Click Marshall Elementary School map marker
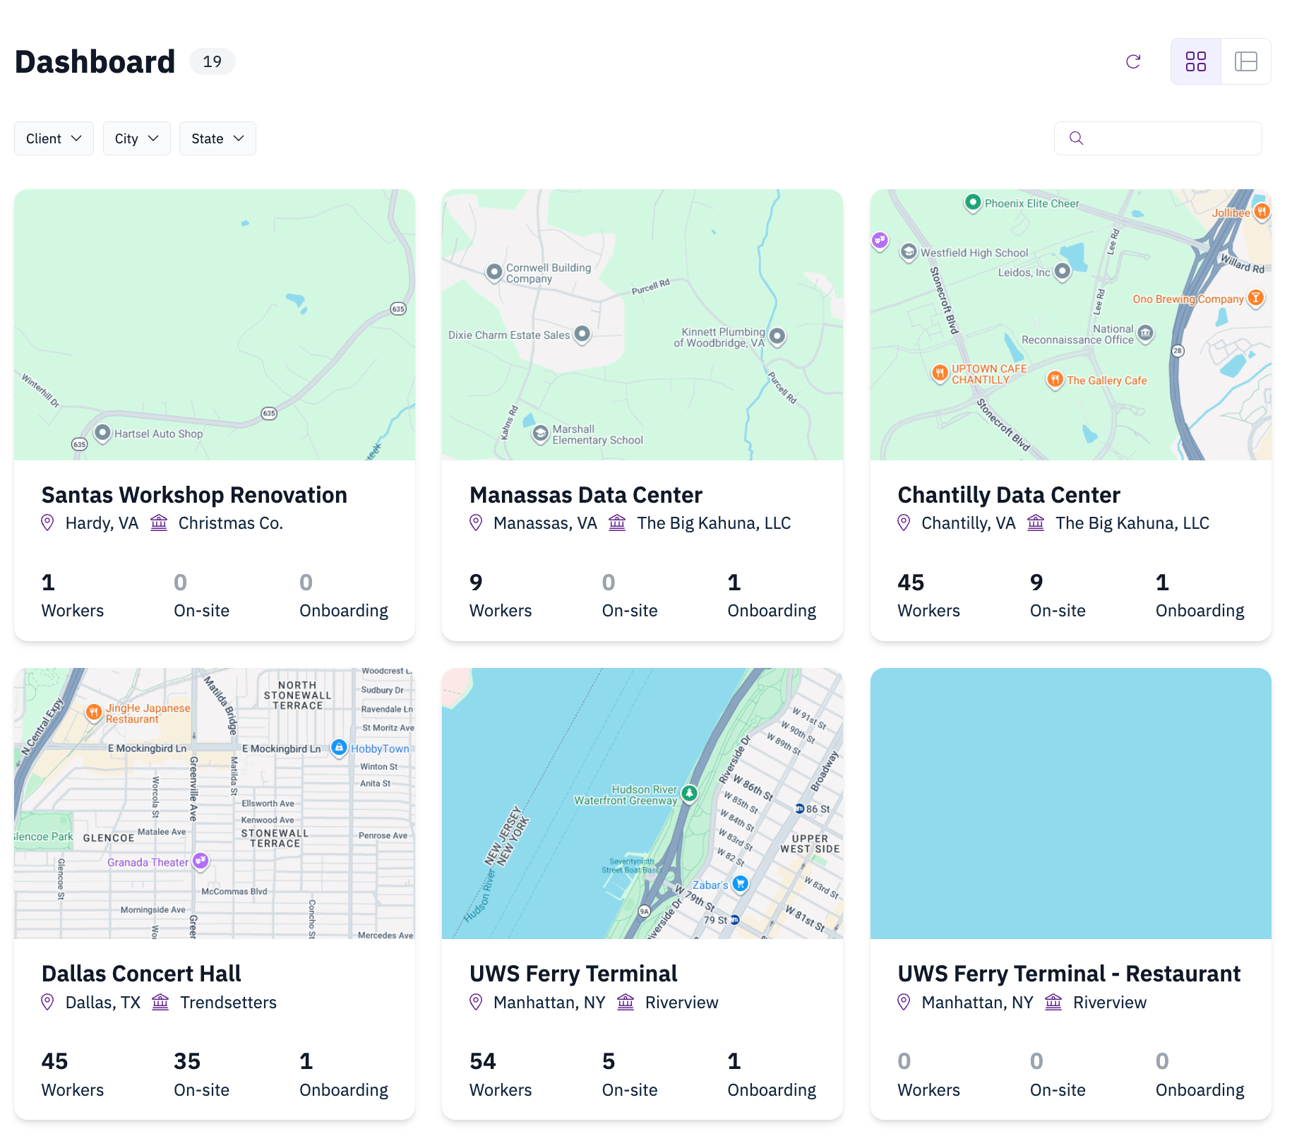 540,433
